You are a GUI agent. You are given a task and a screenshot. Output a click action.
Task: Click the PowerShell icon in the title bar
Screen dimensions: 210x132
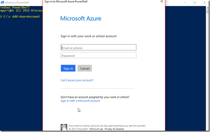[x=2, y=2]
